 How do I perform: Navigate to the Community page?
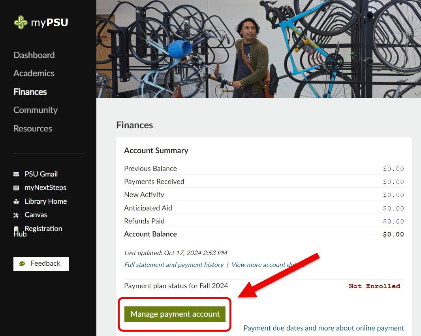[x=36, y=110]
